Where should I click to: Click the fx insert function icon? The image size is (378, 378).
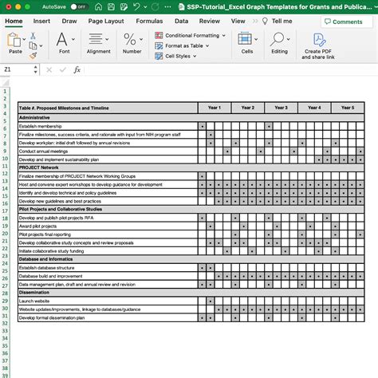[x=77, y=70]
